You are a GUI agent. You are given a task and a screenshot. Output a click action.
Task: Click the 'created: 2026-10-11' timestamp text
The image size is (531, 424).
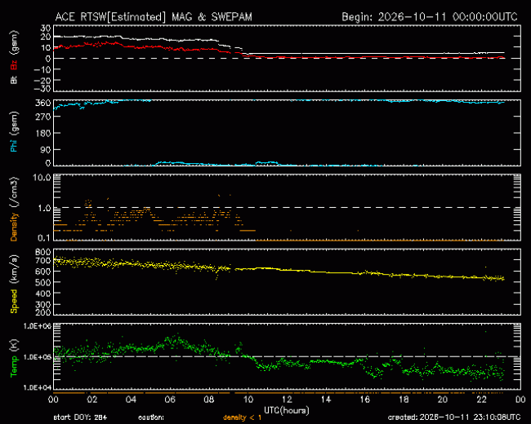pyautogui.click(x=454, y=417)
